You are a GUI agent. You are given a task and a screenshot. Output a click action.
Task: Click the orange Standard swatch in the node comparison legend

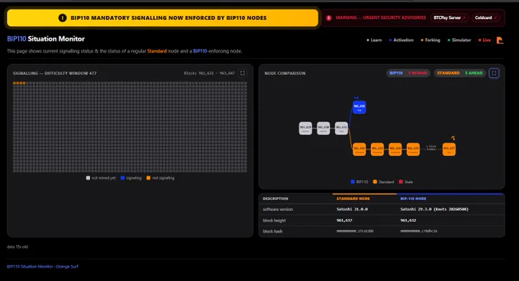click(x=375, y=182)
